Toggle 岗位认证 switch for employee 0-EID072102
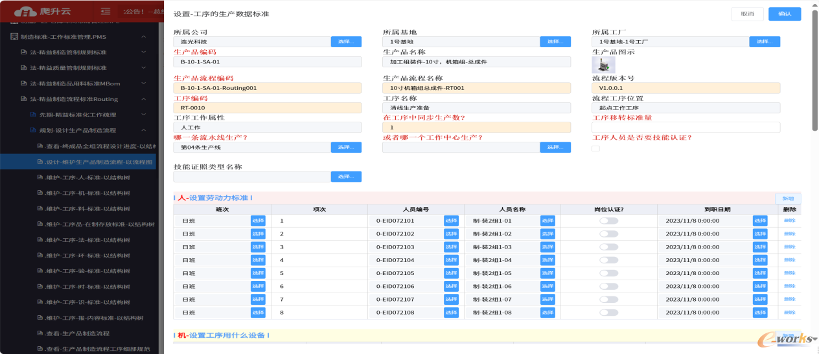The height and width of the screenshot is (354, 819). [x=608, y=234]
